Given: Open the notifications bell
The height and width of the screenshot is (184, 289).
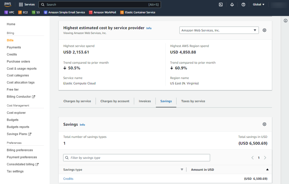Looking at the screenshot, I should pyautogui.click(x=232, y=5).
